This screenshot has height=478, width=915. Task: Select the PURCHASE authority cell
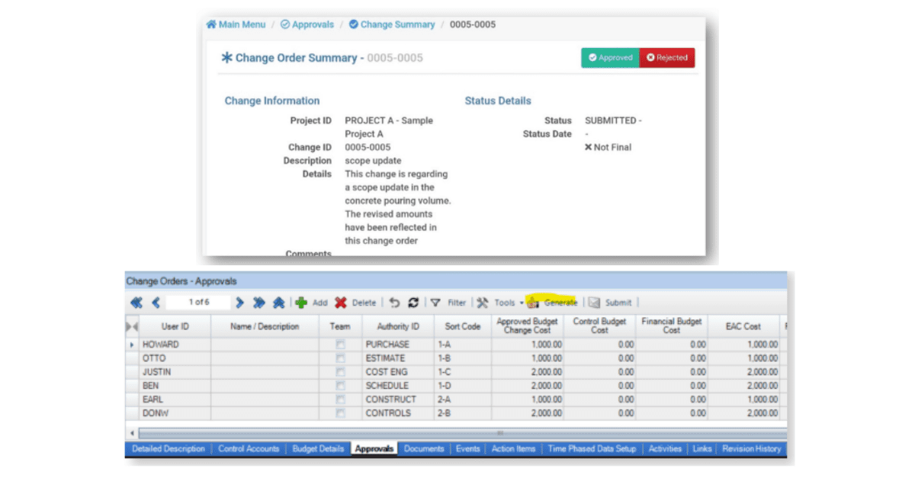click(398, 345)
